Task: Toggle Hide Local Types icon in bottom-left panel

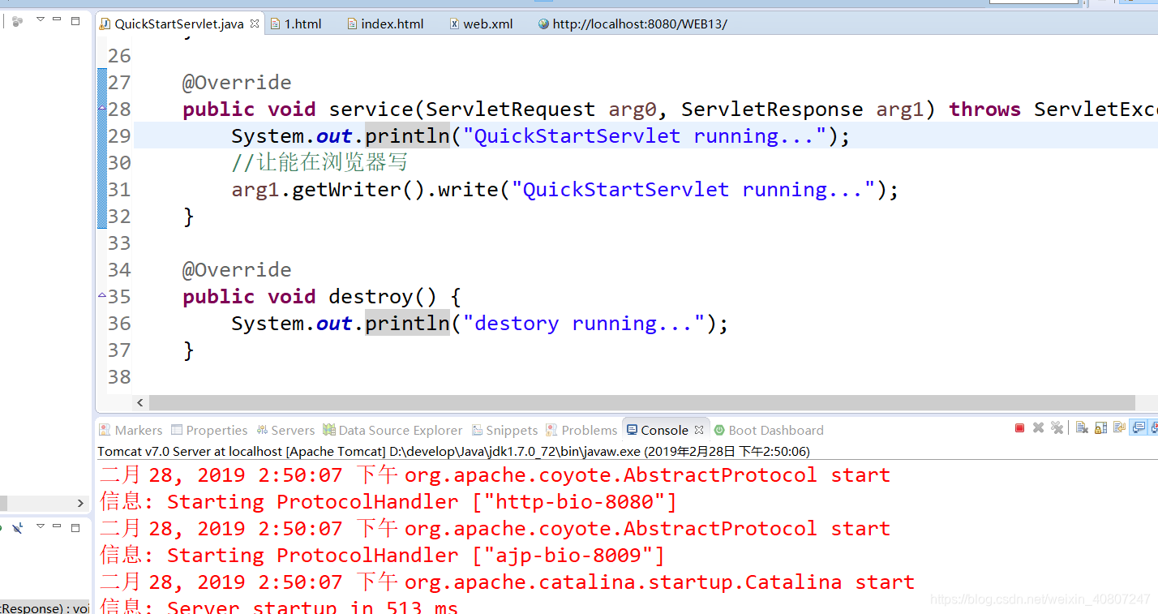Action: (18, 528)
